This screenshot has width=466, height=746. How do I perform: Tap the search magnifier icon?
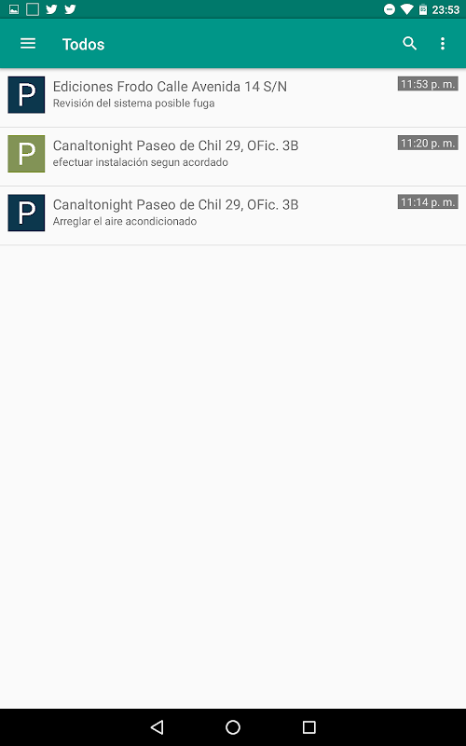pyautogui.click(x=409, y=44)
